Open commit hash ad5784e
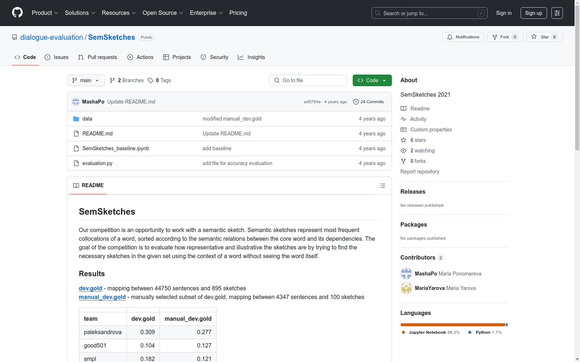 coord(312,102)
